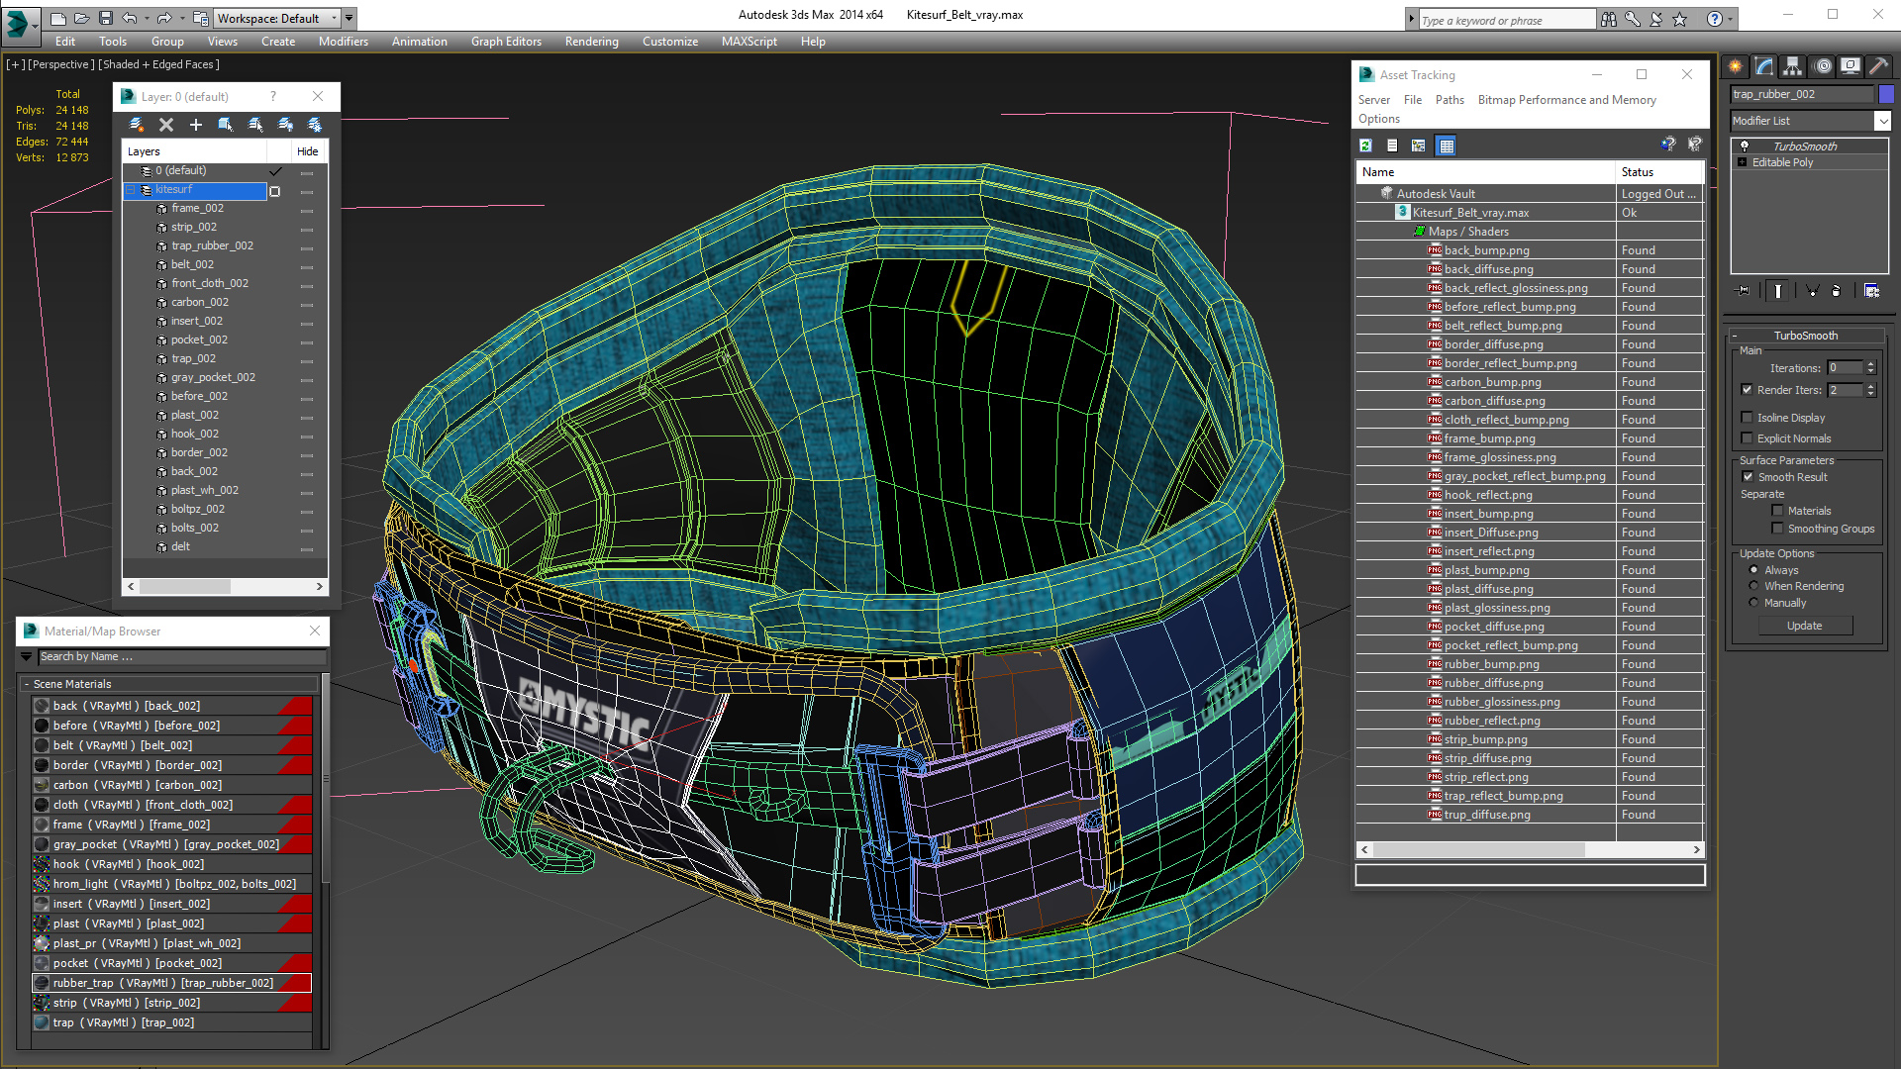Toggle the TurboSmooth modifier lightbulb
The width and height of the screenshot is (1901, 1069).
click(x=1745, y=146)
